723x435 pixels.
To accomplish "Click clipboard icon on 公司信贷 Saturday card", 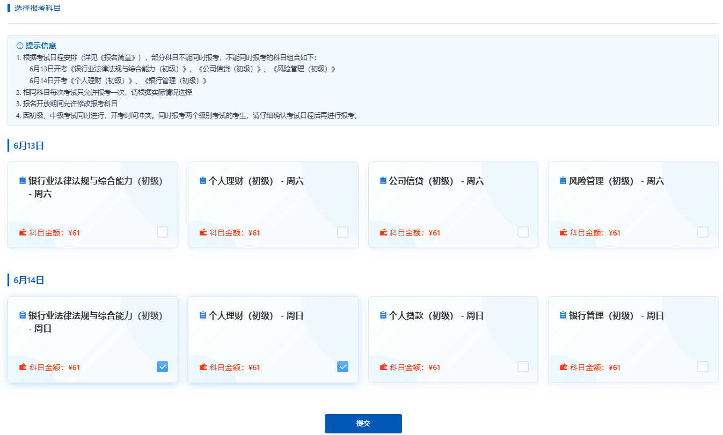I will pos(383,181).
